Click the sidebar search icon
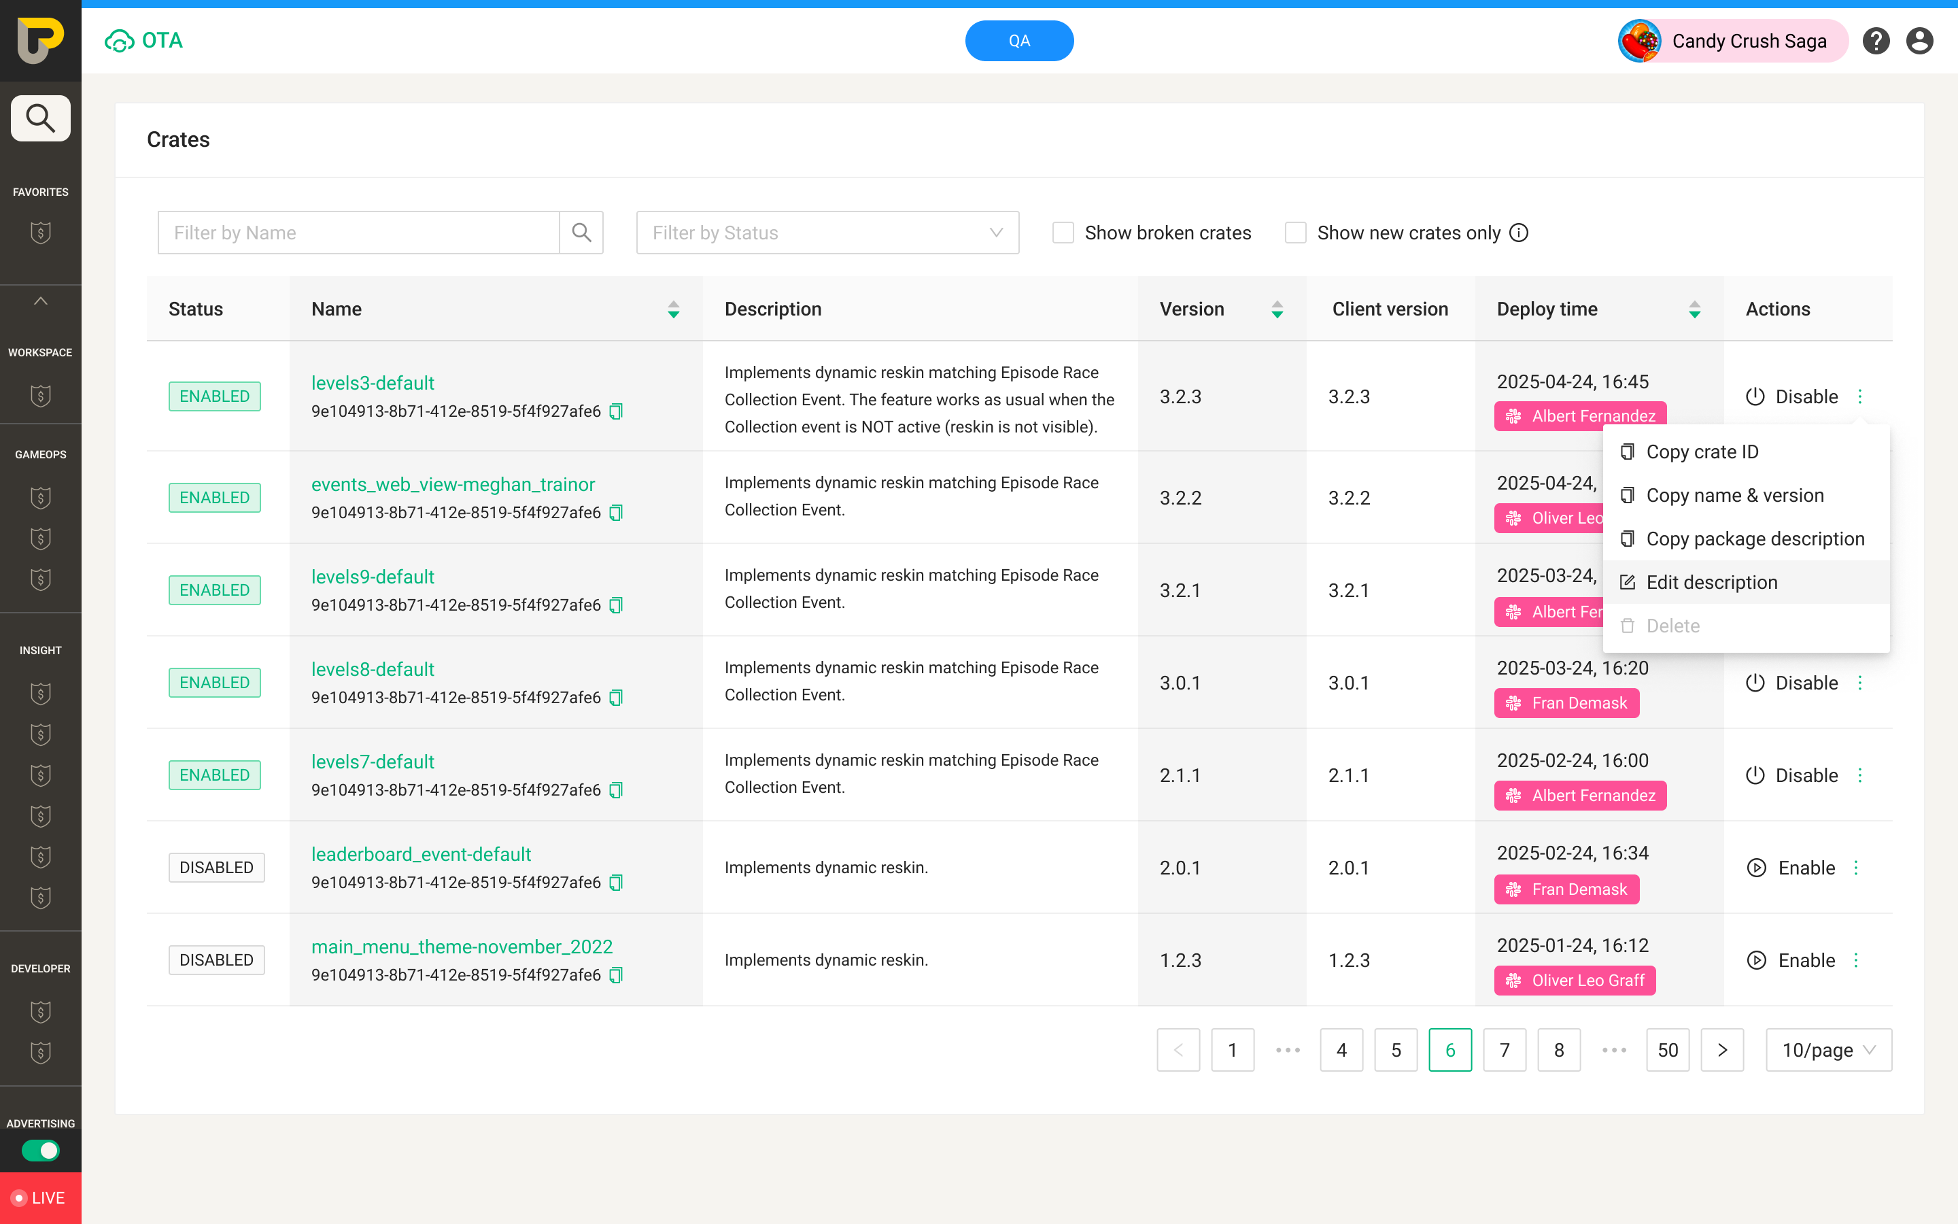The image size is (1958, 1224). click(41, 119)
